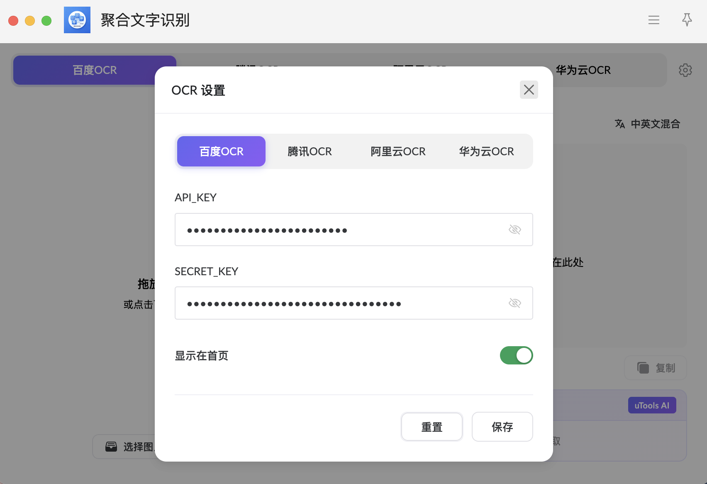Show the API_KEY hidden value
The image size is (707, 484).
pos(514,230)
